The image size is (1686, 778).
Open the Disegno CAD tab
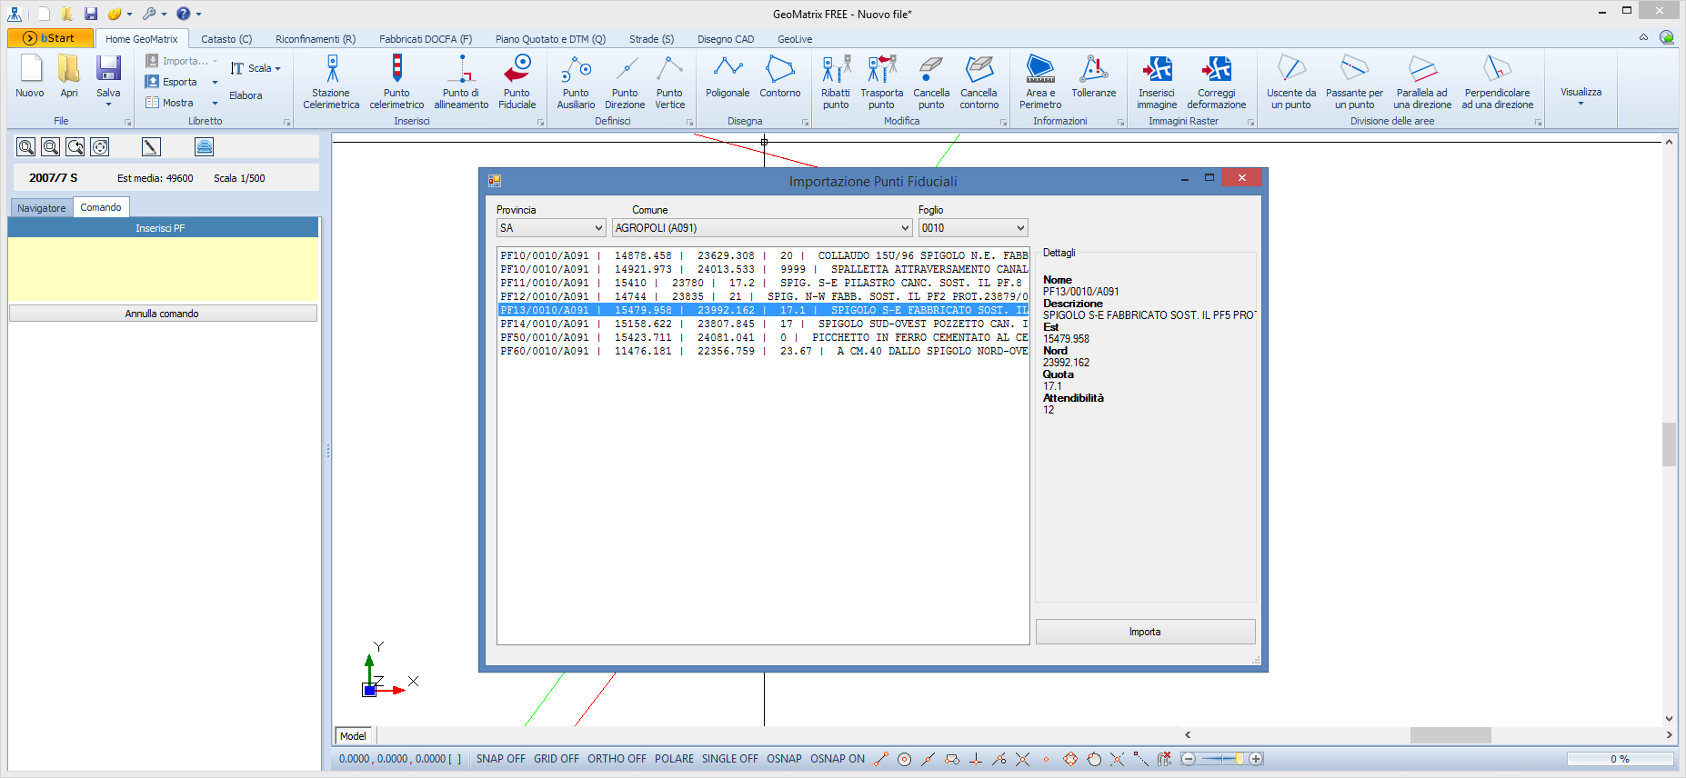click(726, 39)
